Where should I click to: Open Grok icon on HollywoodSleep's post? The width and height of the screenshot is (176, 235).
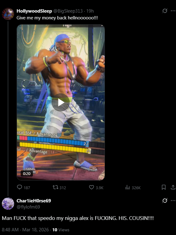click(165, 11)
